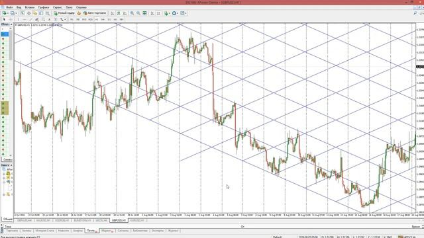Switch timeframe to H4
The image size is (424, 238).
103,19
